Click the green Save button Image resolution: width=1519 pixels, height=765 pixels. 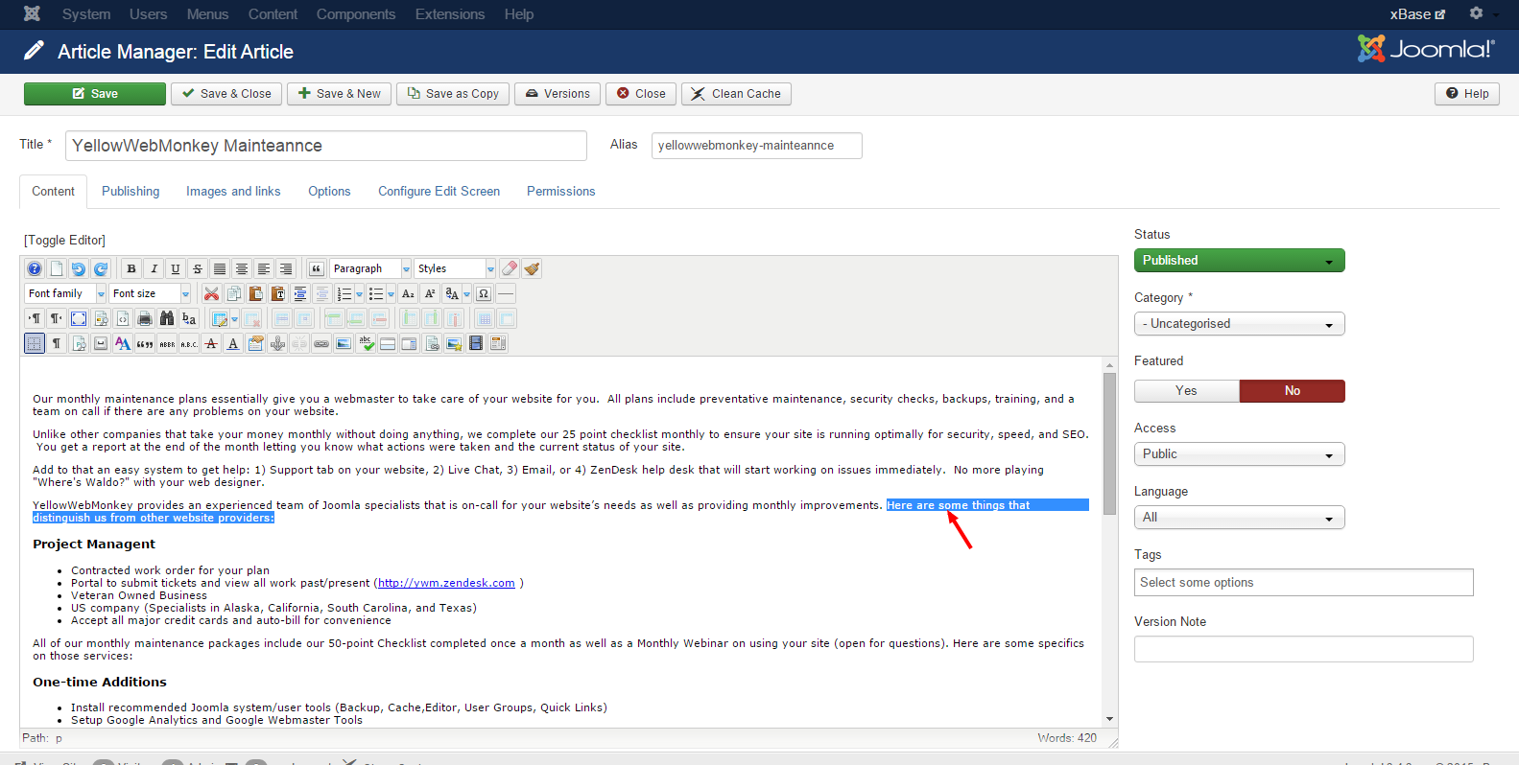pyautogui.click(x=95, y=94)
